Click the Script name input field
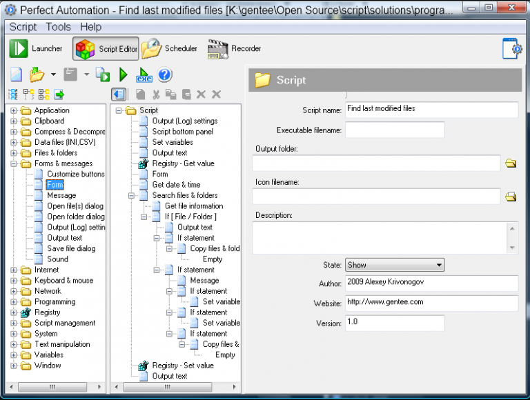The image size is (530, 400). click(x=431, y=110)
